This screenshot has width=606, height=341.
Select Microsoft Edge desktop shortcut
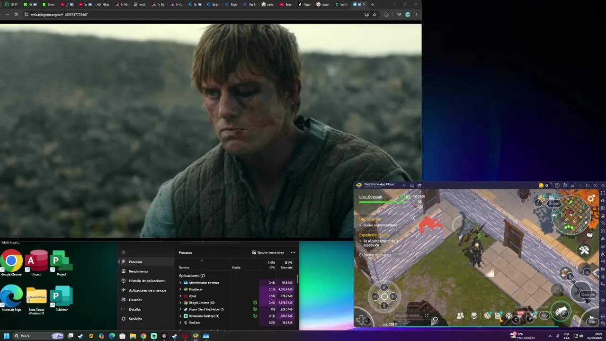[x=11, y=298]
